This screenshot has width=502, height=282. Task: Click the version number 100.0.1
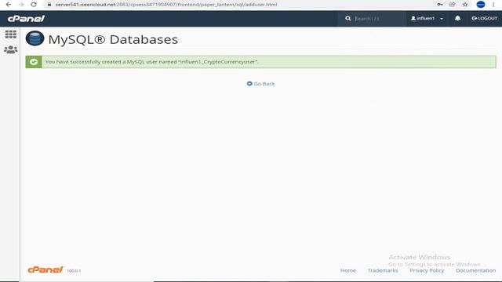click(74, 271)
